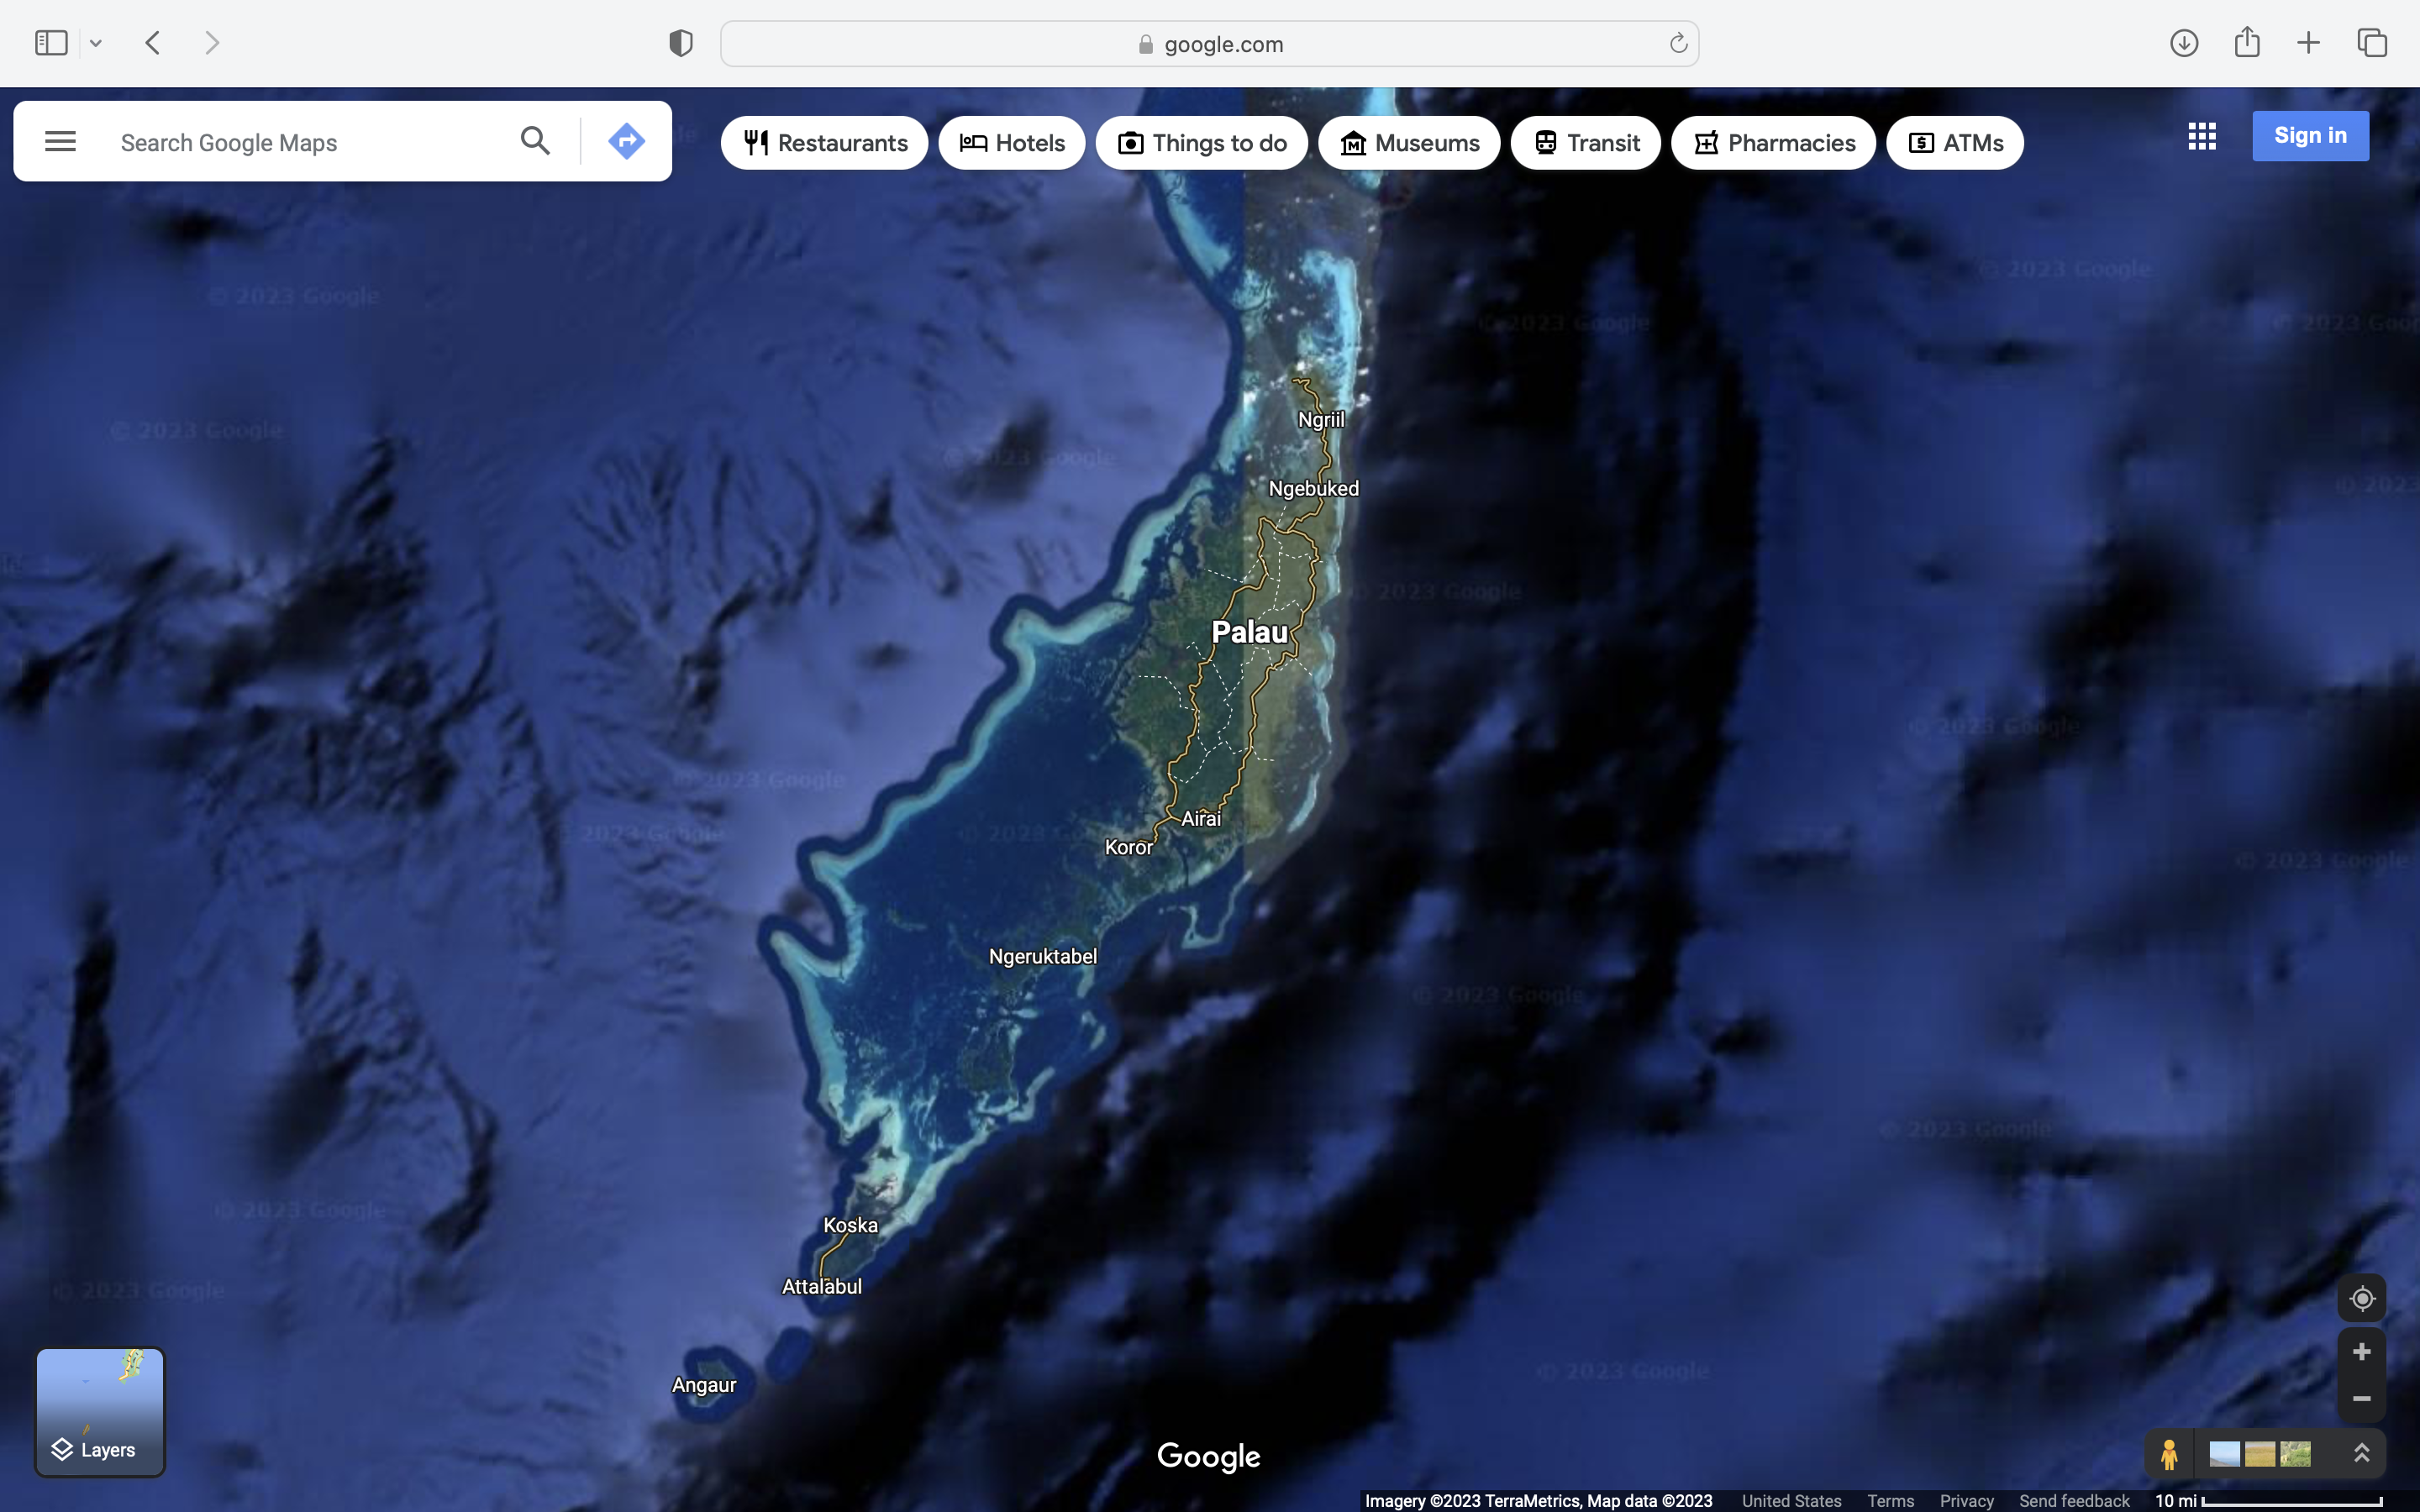Open Safari tab overview
Image resolution: width=2420 pixels, height=1512 pixels.
click(x=2371, y=43)
